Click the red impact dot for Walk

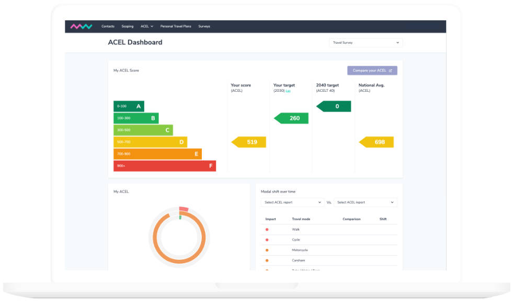pyautogui.click(x=267, y=230)
